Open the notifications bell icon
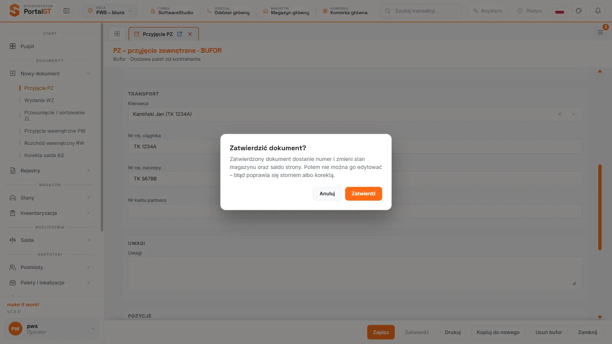612x344 pixels. click(598, 11)
